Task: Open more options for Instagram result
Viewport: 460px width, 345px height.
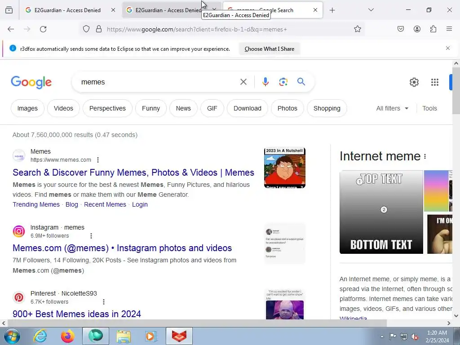Action: click(x=91, y=236)
